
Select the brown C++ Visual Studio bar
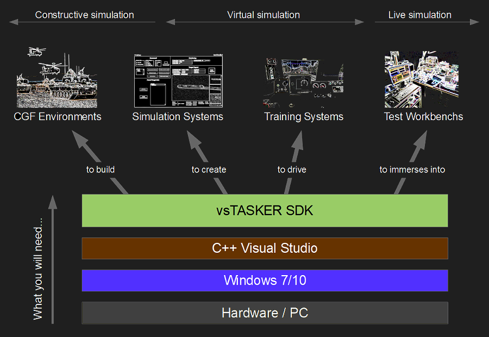tap(265, 248)
